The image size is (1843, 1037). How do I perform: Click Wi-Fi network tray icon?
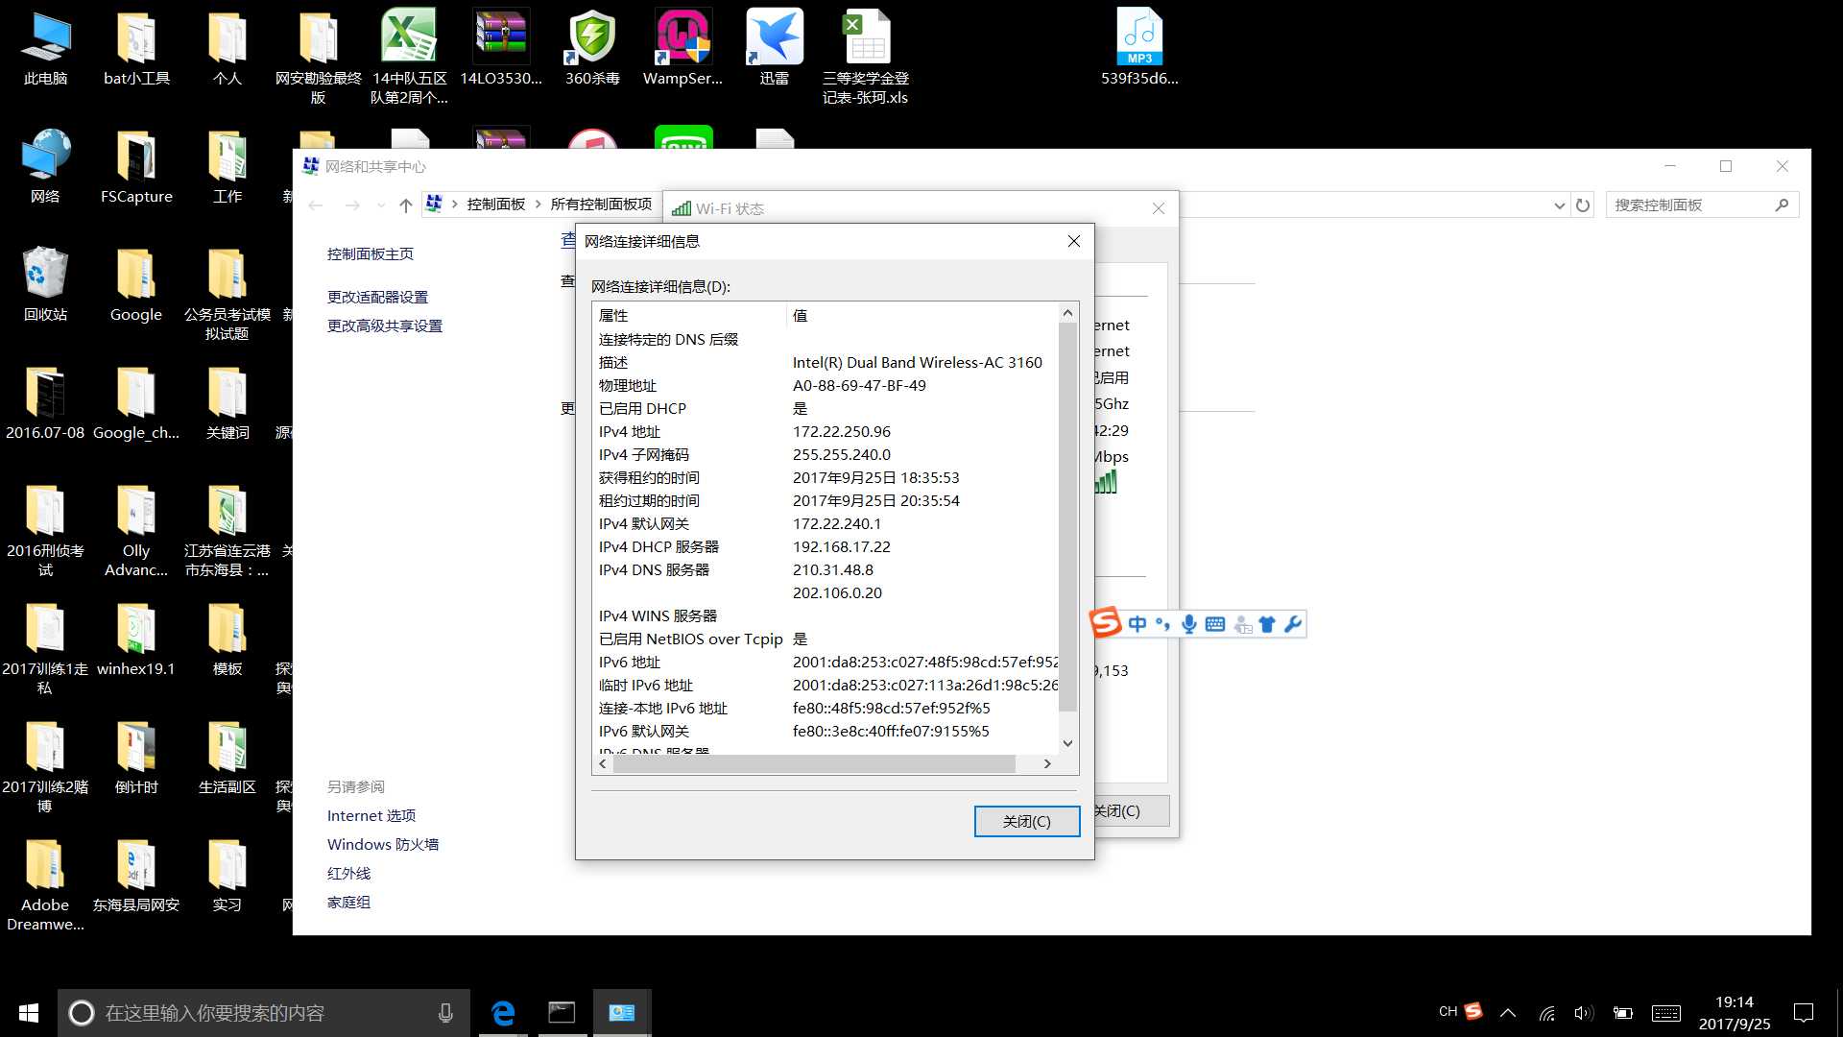[x=1547, y=1013]
